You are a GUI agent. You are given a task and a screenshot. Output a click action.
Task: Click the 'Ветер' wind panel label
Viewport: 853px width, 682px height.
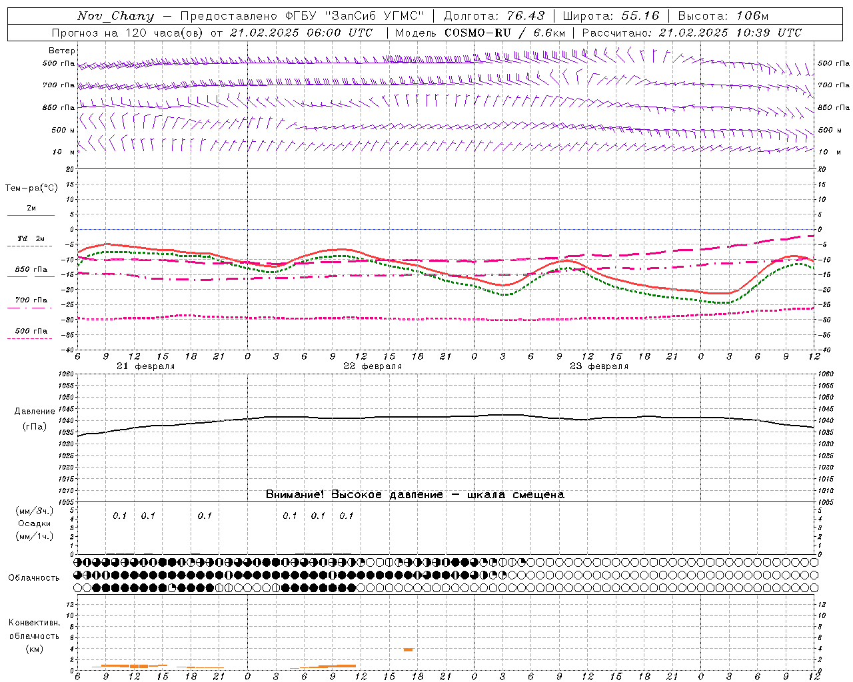point(62,51)
